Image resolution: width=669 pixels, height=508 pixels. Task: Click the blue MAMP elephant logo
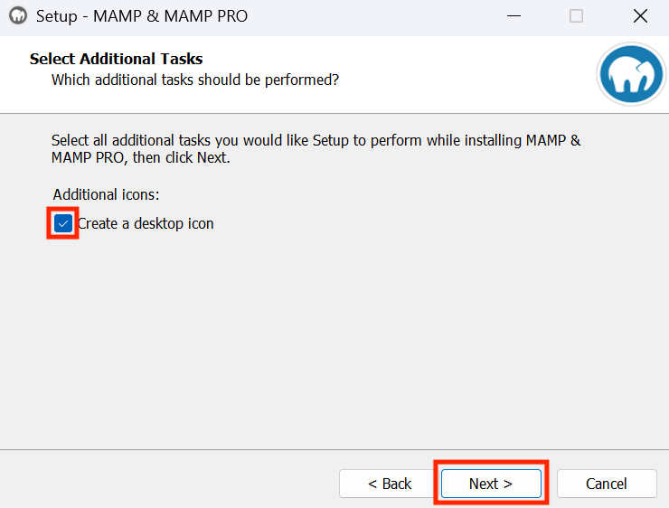pos(631,74)
